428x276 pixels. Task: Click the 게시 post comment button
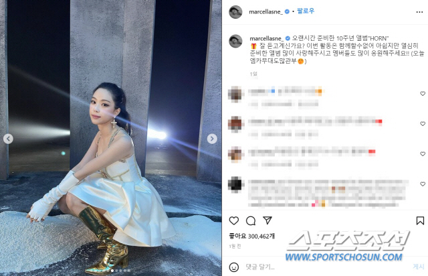(x=419, y=267)
